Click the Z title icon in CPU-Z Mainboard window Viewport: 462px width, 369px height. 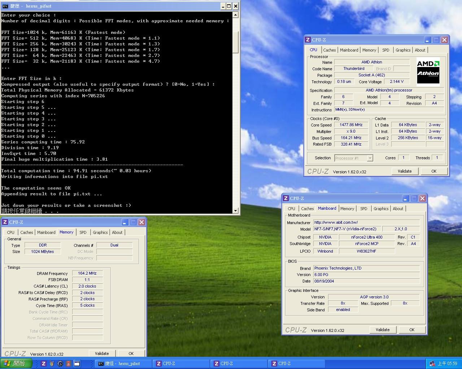286,198
